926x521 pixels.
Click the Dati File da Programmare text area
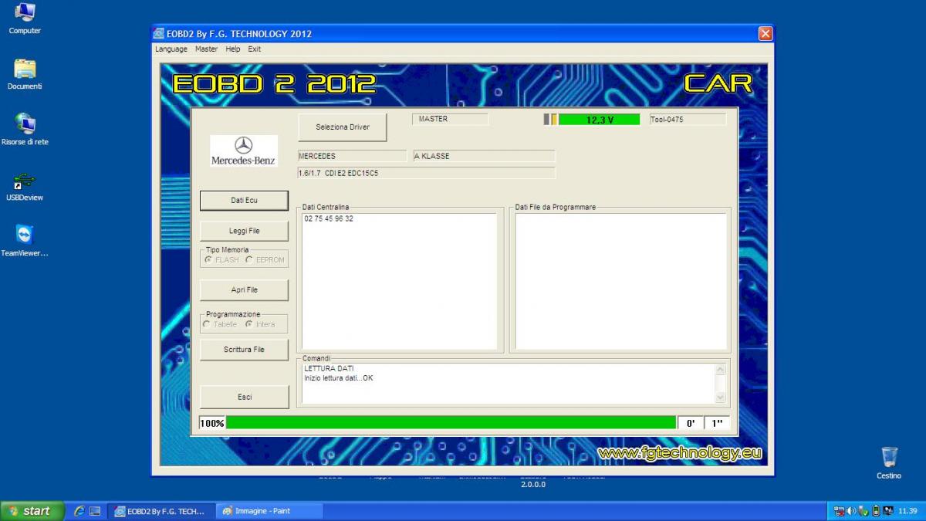click(x=621, y=282)
